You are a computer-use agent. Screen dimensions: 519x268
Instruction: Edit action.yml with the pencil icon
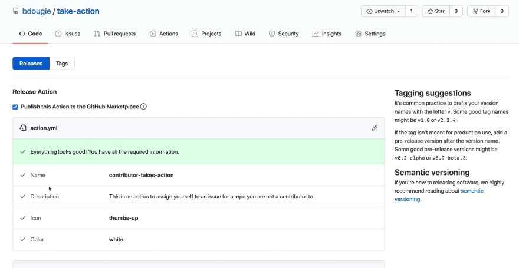coord(375,128)
